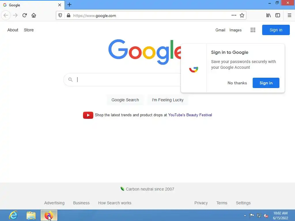Go to Gmail

tap(220, 30)
